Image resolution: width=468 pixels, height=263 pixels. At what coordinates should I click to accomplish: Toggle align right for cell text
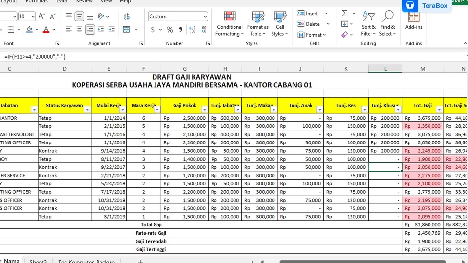90,29
